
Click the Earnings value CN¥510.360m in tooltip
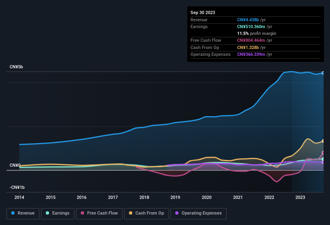pos(251,27)
